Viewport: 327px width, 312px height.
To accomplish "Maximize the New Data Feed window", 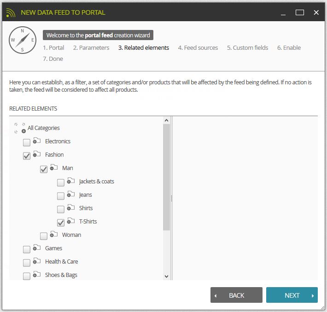I will [300, 12].
